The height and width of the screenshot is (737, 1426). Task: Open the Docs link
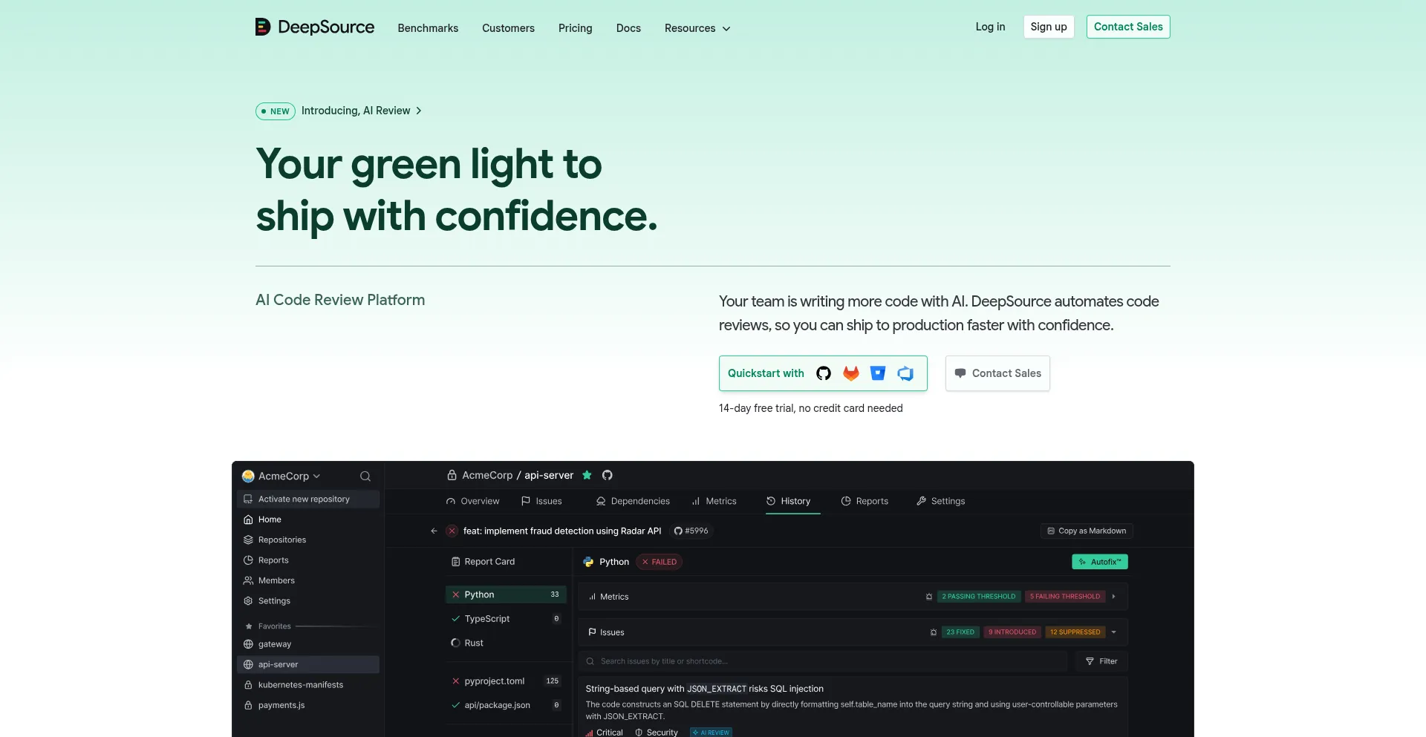[628, 28]
